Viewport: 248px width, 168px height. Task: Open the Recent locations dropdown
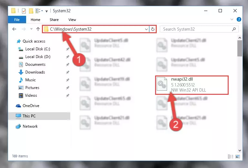(31, 29)
